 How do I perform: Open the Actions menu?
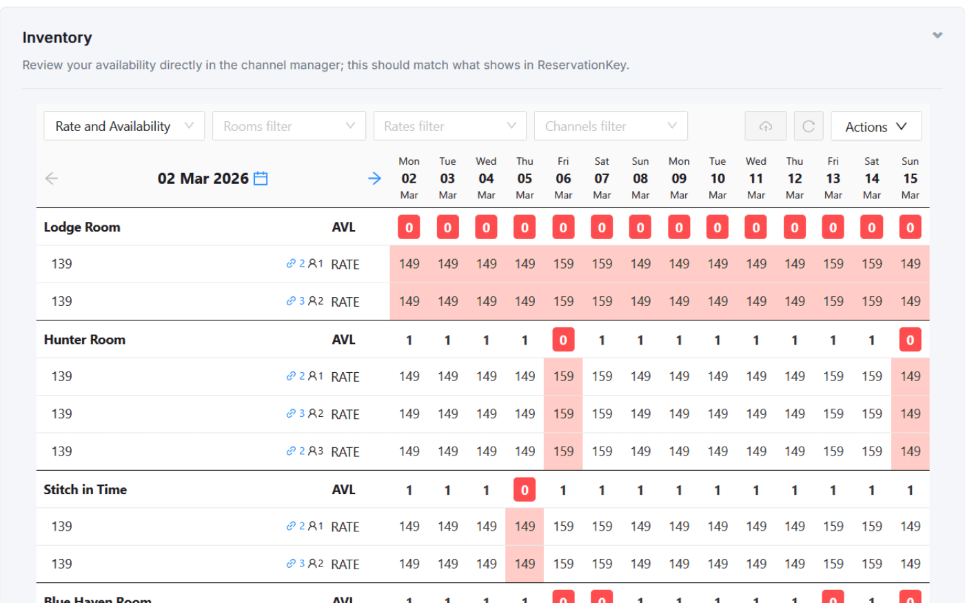pyautogui.click(x=876, y=126)
